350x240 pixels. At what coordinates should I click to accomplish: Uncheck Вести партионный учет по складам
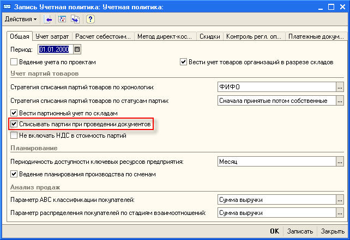pos(14,113)
